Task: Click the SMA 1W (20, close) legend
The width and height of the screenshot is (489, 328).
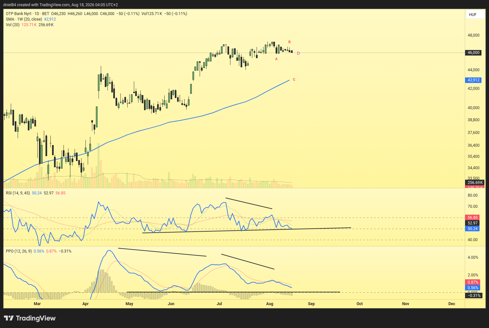Action: tap(24, 19)
